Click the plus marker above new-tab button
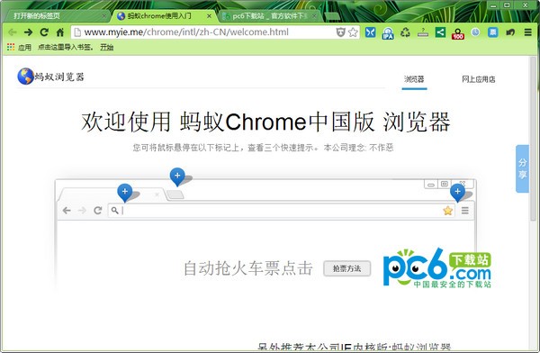 pos(177,176)
